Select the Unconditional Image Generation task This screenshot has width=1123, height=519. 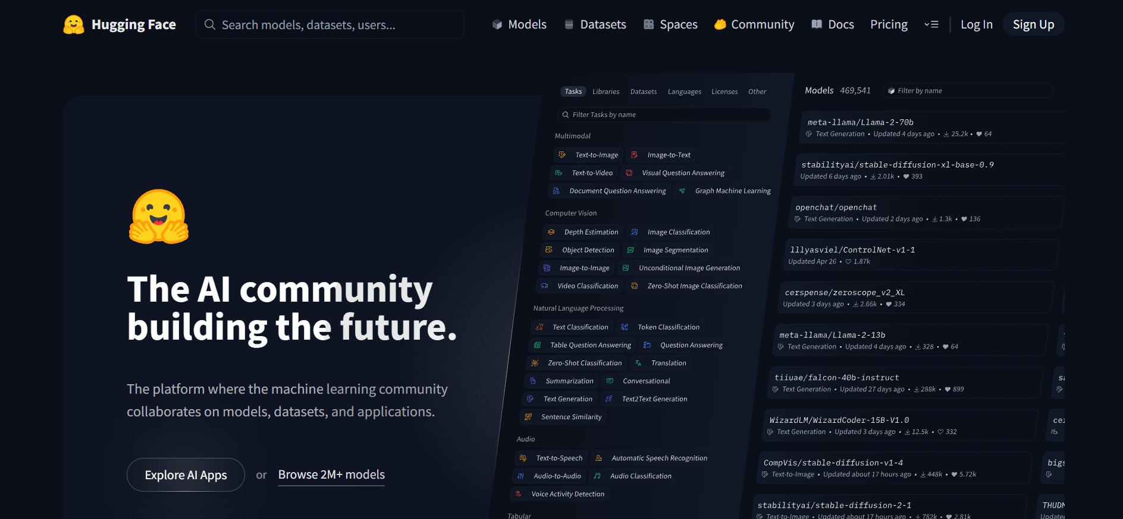tap(681, 268)
